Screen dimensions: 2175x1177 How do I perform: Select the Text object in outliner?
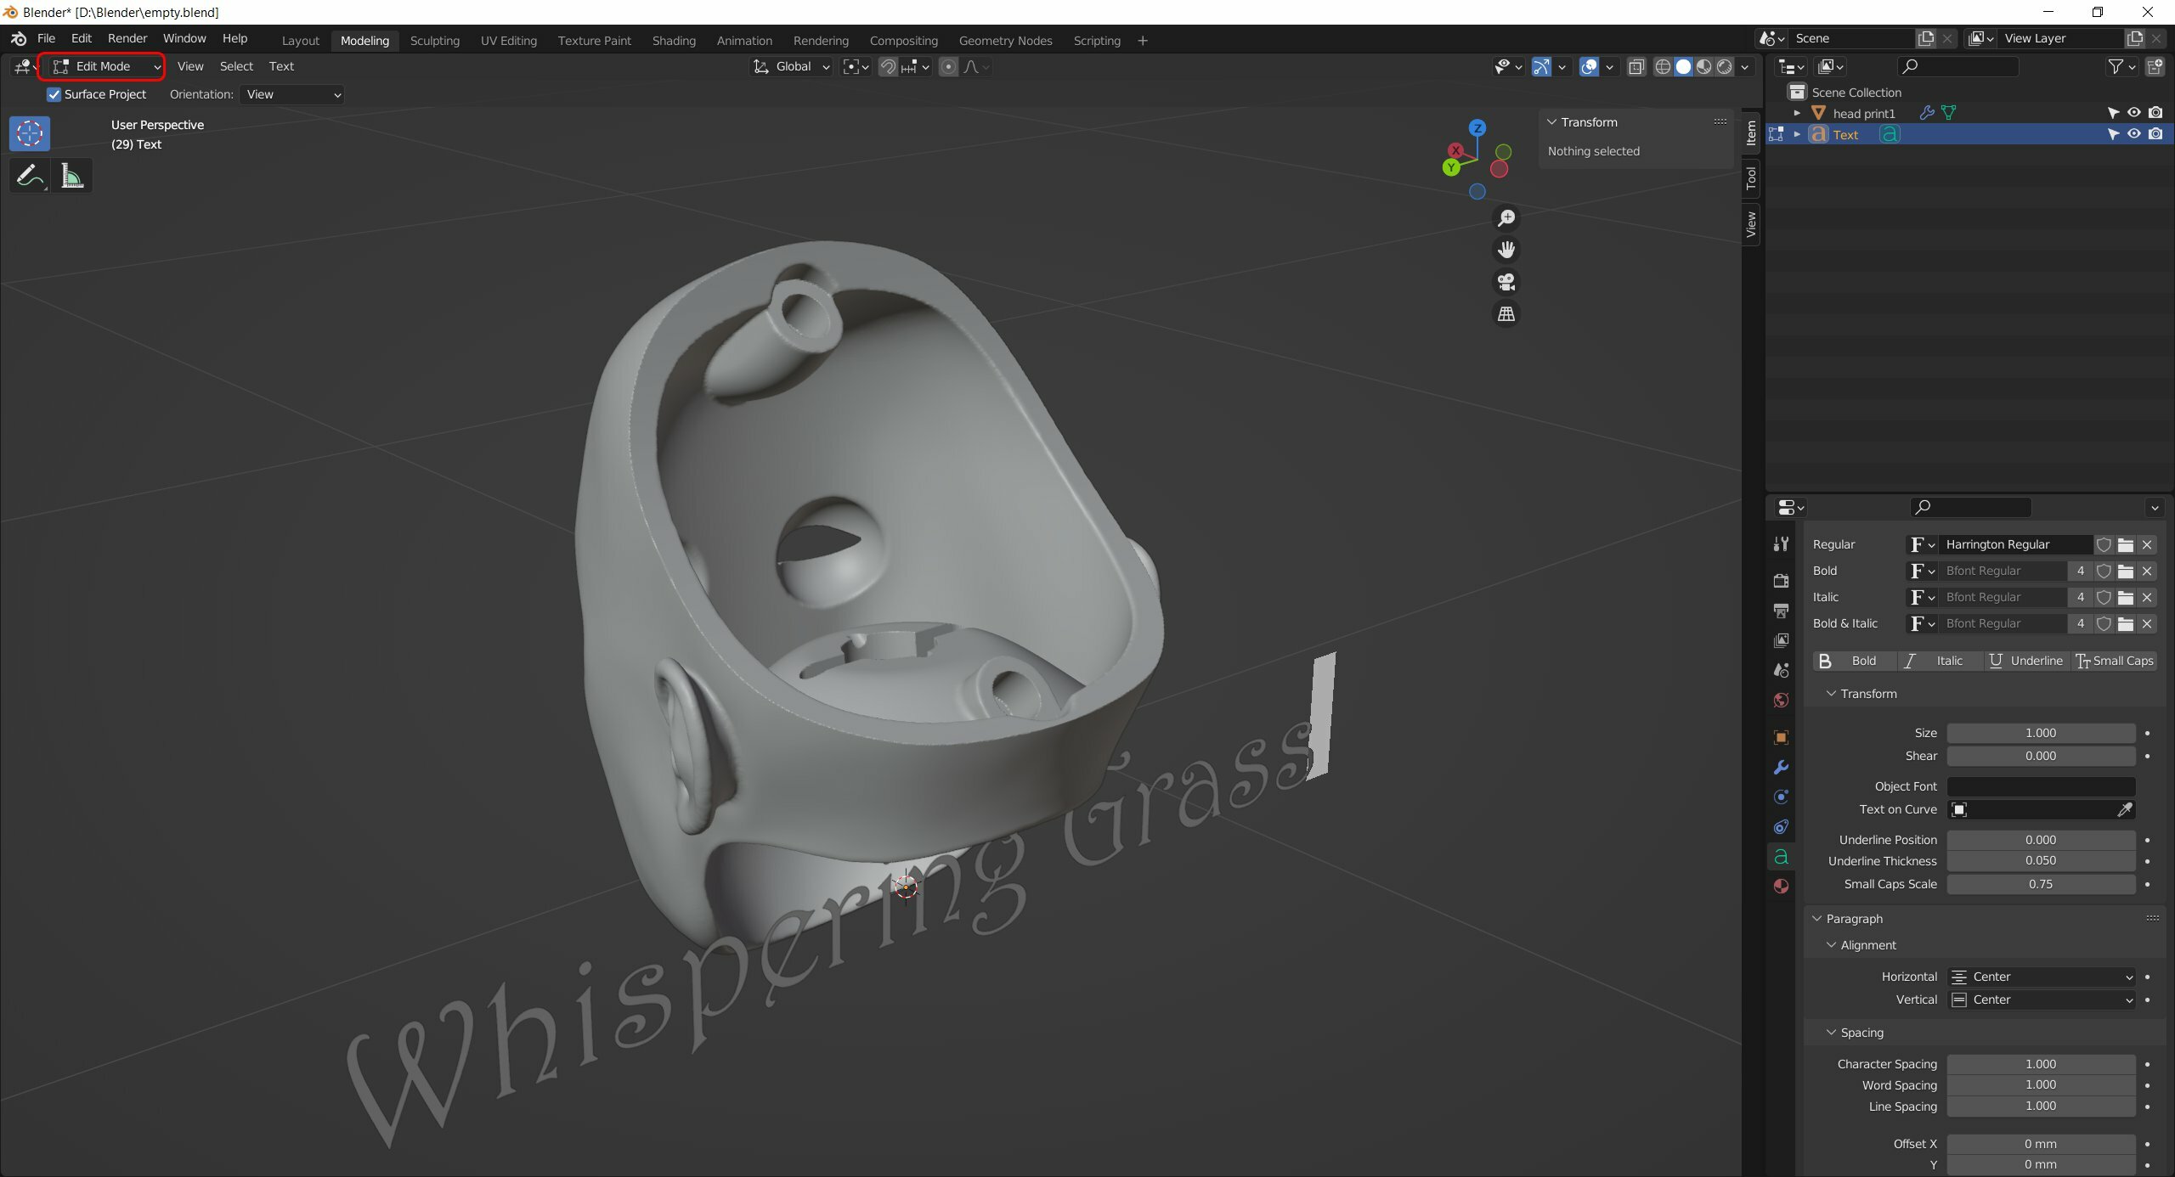click(1845, 134)
